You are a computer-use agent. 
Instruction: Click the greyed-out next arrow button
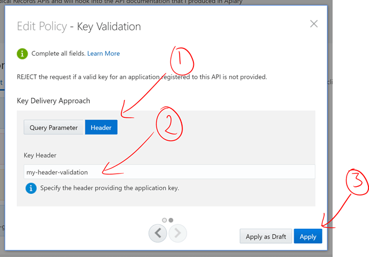point(177,233)
